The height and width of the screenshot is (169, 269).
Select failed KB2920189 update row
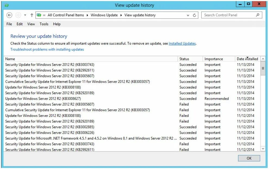pos(132,121)
